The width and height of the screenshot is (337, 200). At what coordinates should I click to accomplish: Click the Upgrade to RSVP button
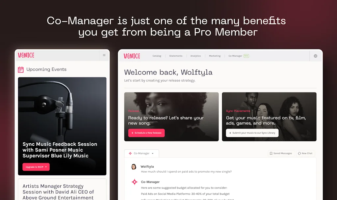(x=36, y=167)
